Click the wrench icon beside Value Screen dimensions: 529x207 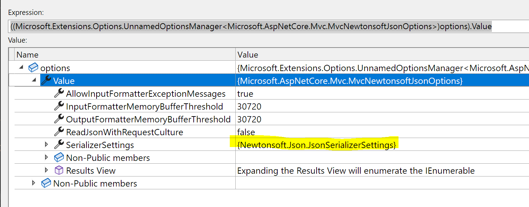[47, 81]
